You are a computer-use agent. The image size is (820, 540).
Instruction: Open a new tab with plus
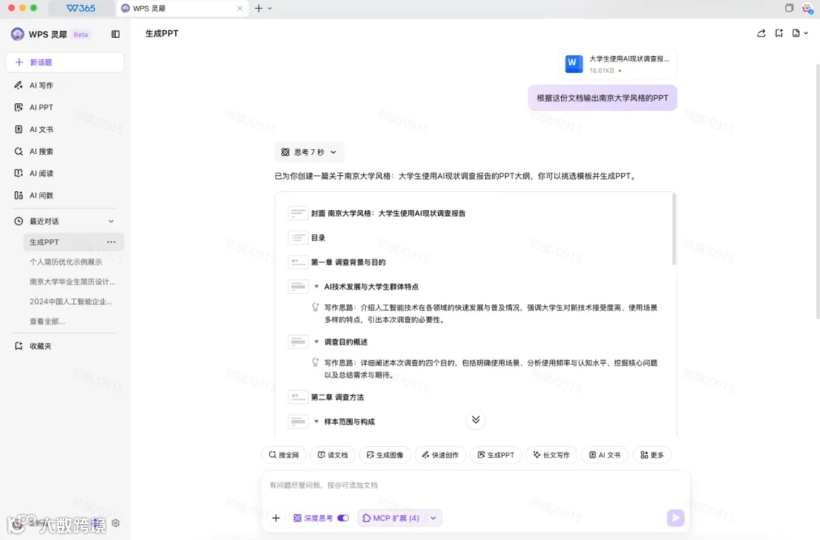coord(258,8)
